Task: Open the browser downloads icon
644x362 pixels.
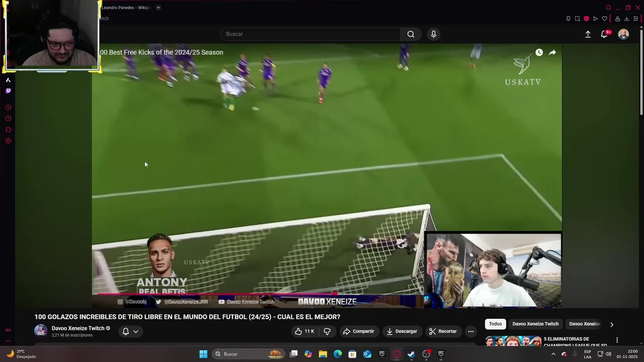Action: pos(626,19)
